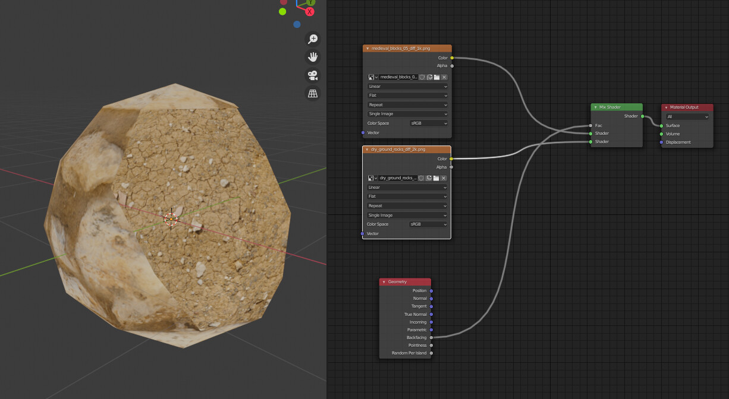Open the Single Image source dropdown on dry_ground_rocks node
Viewport: 729px width, 399px height.
pyautogui.click(x=407, y=214)
